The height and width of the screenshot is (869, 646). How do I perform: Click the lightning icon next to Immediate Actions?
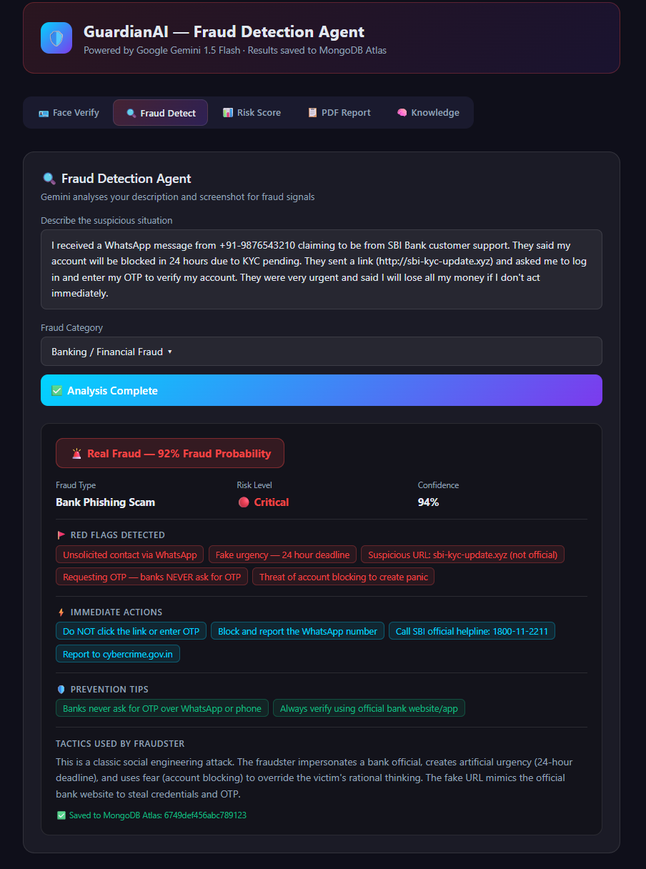61,612
